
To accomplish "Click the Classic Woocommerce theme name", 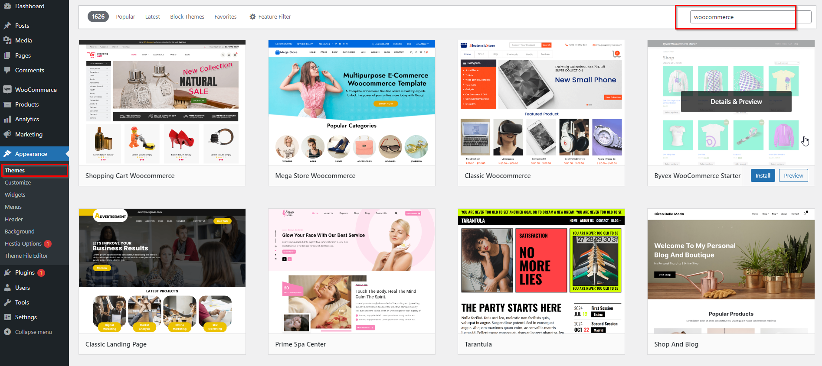I will pos(498,176).
